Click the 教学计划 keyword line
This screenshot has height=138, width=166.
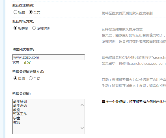click(x=20, y=102)
